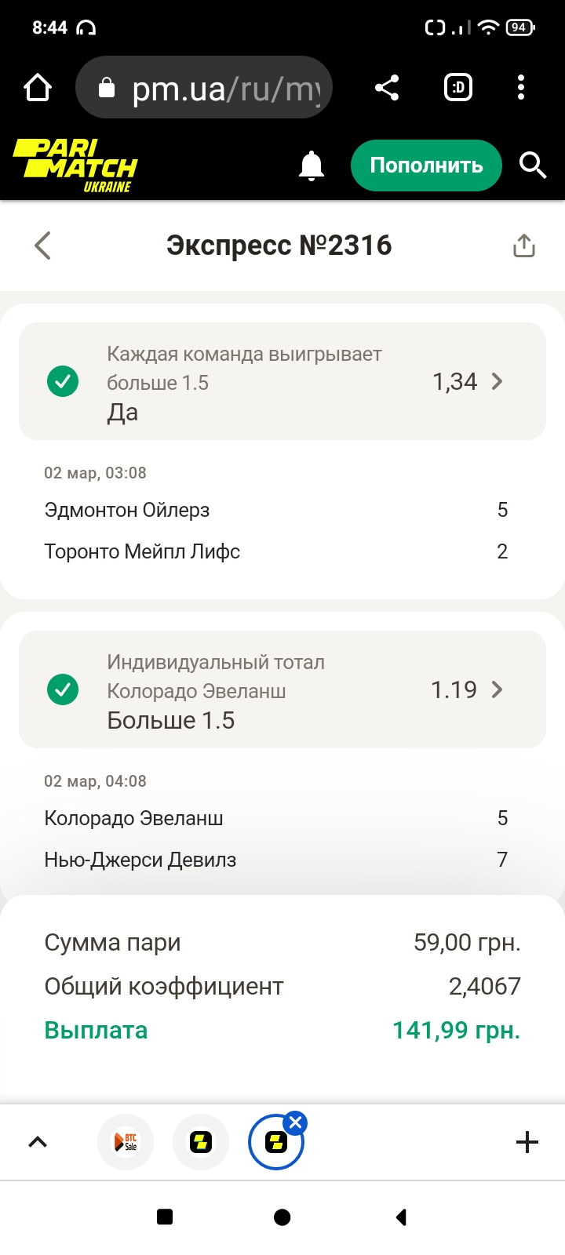
Task: Tap the Parimatch Ukraine logo
Action: (75, 166)
